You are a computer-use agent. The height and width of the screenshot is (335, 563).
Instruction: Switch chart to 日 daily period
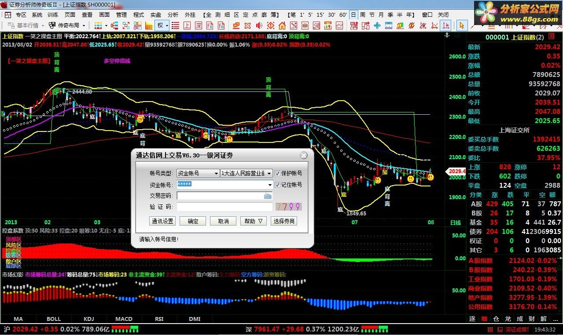click(x=353, y=15)
